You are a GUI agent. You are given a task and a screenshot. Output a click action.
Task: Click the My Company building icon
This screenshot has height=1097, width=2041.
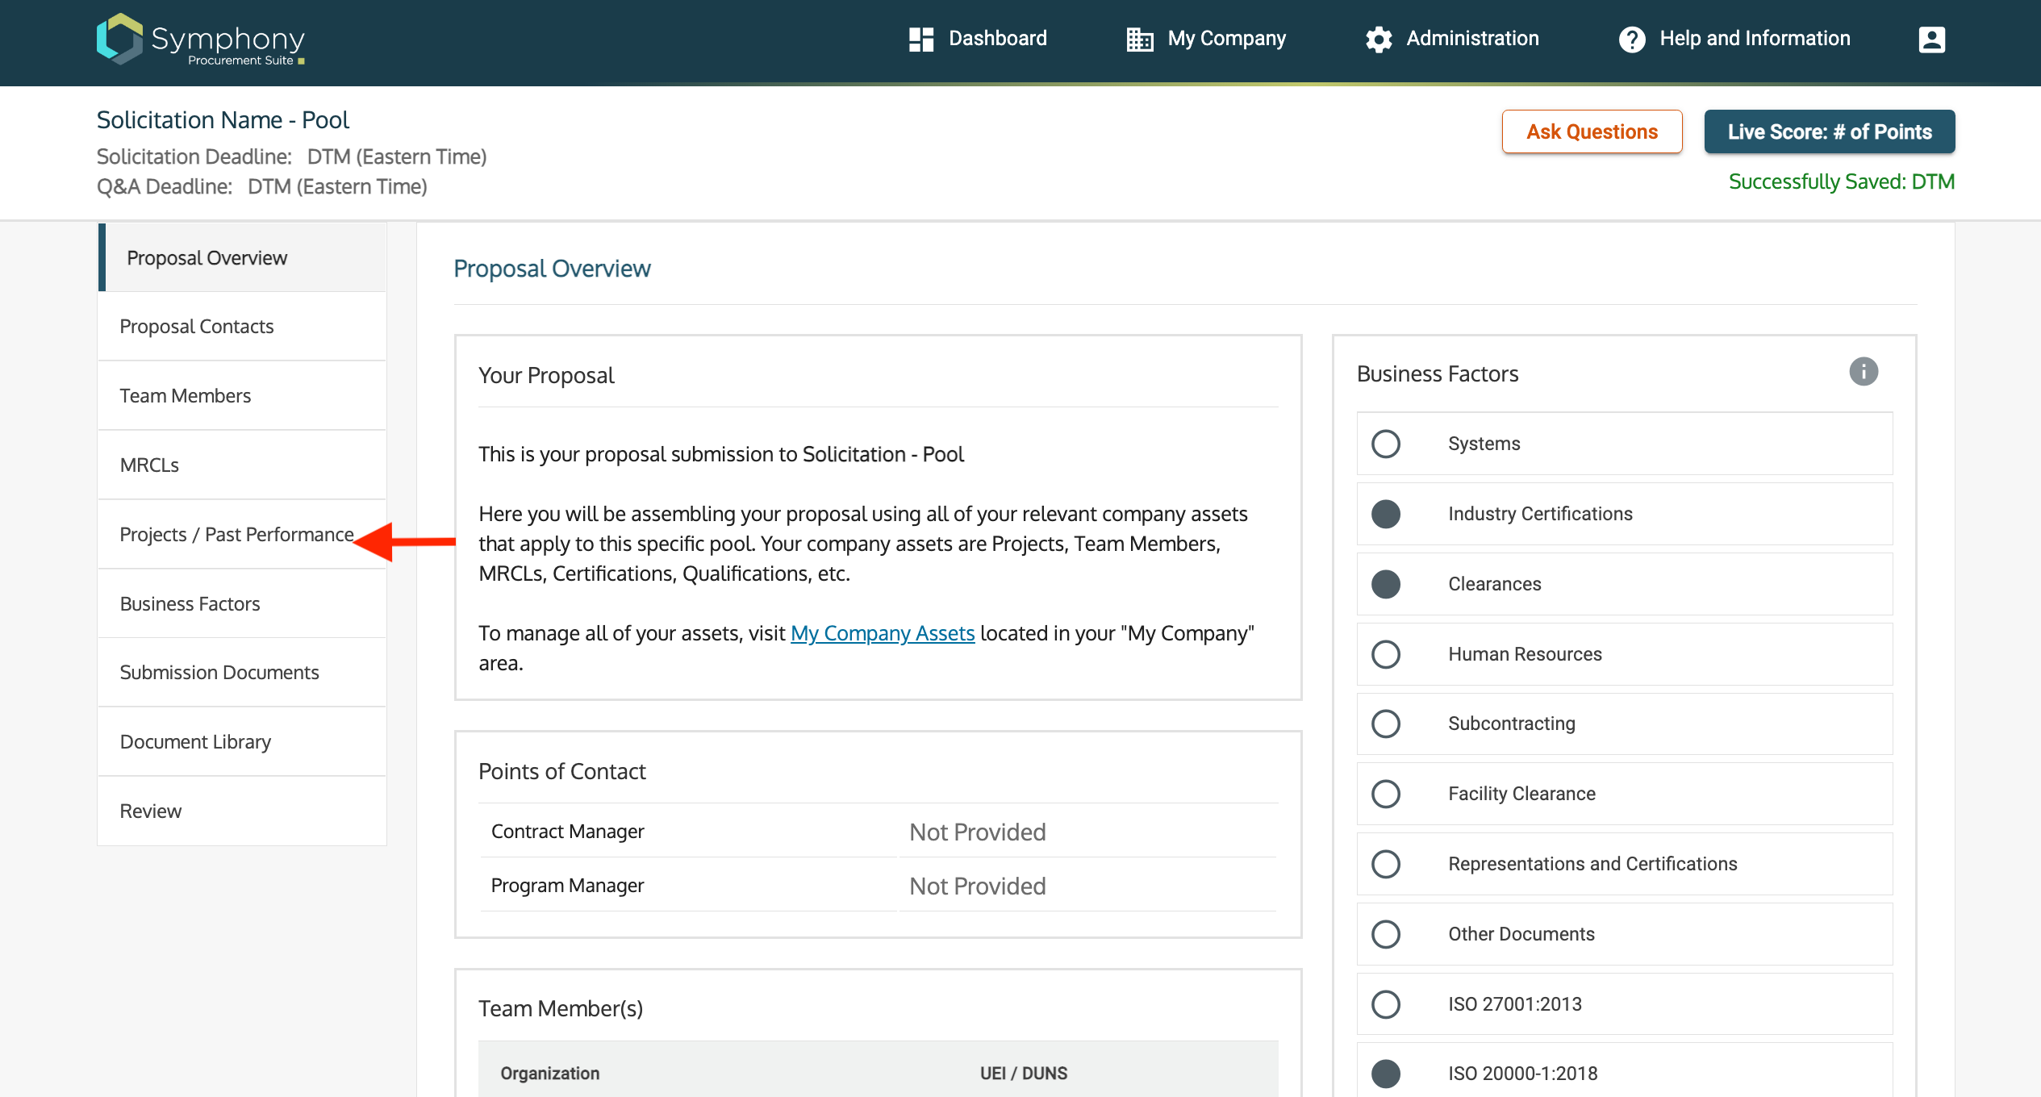tap(1139, 40)
